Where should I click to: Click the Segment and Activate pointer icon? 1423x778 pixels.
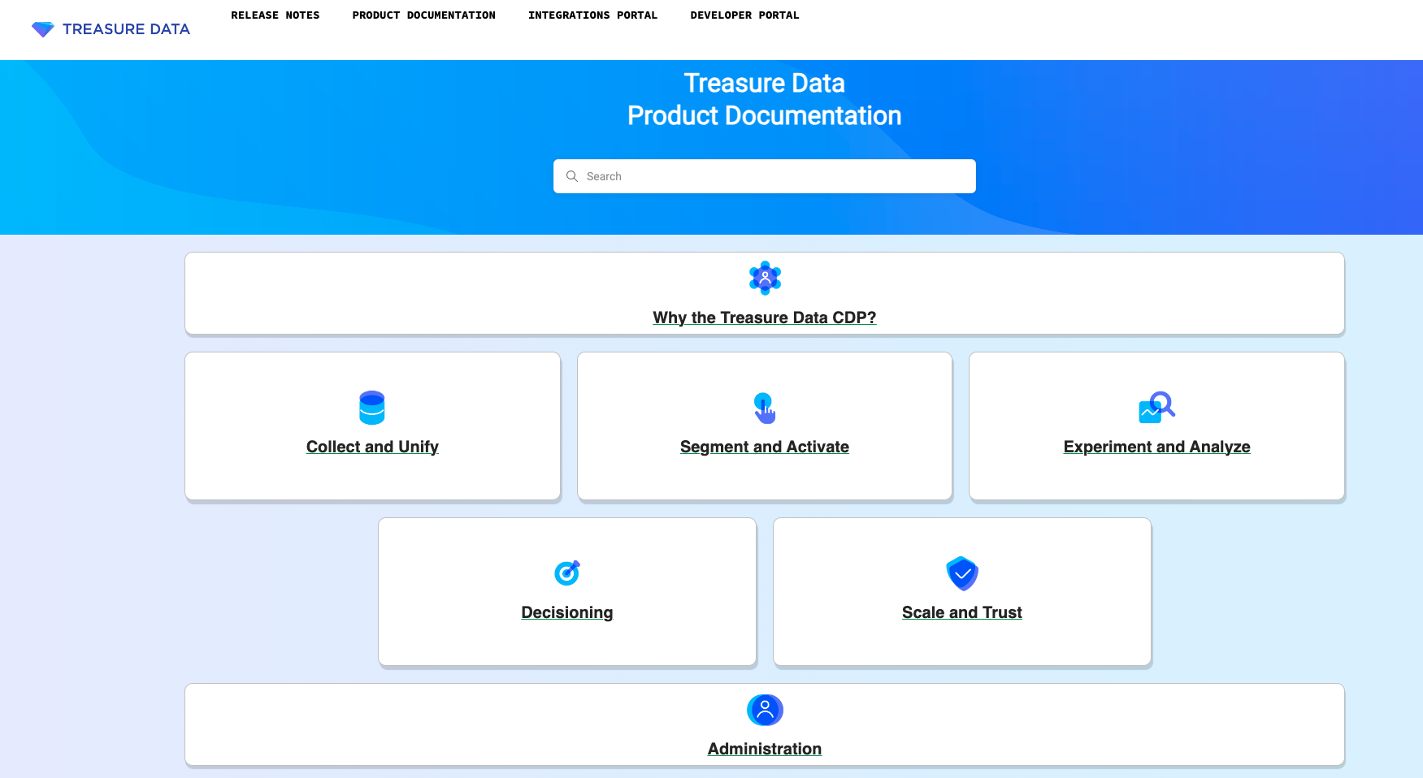(764, 408)
